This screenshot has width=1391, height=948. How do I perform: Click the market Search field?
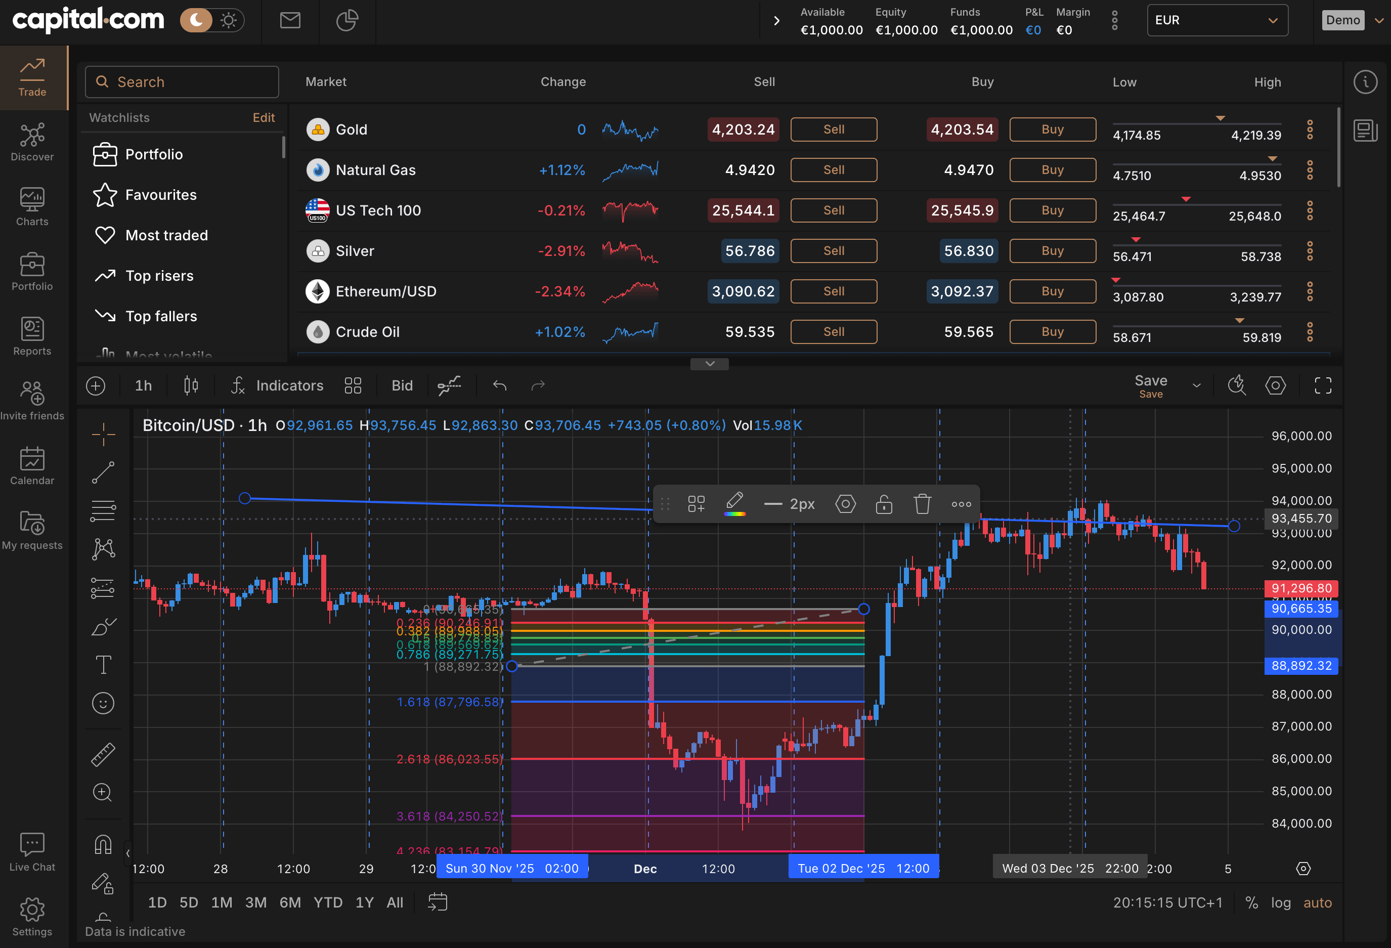(182, 82)
